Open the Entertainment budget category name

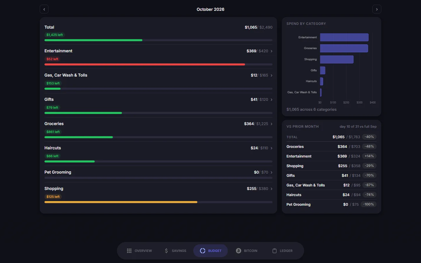point(58,51)
